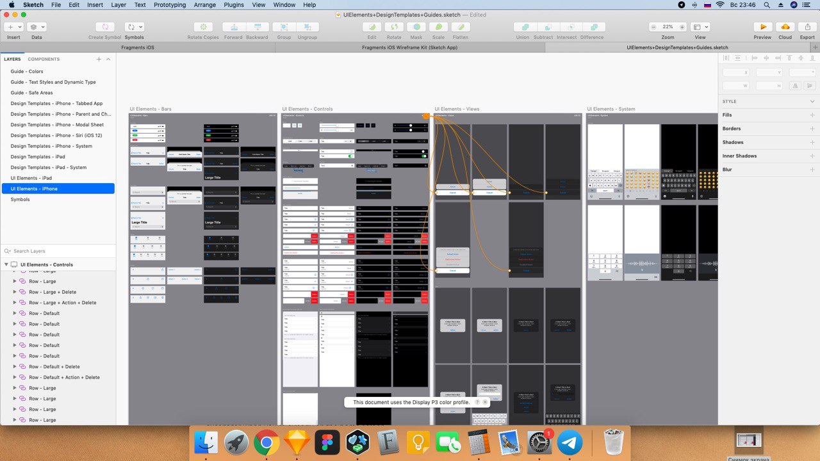
Task: Open Design Templates - iPhone - Modal Sheet page
Action: [58, 125]
